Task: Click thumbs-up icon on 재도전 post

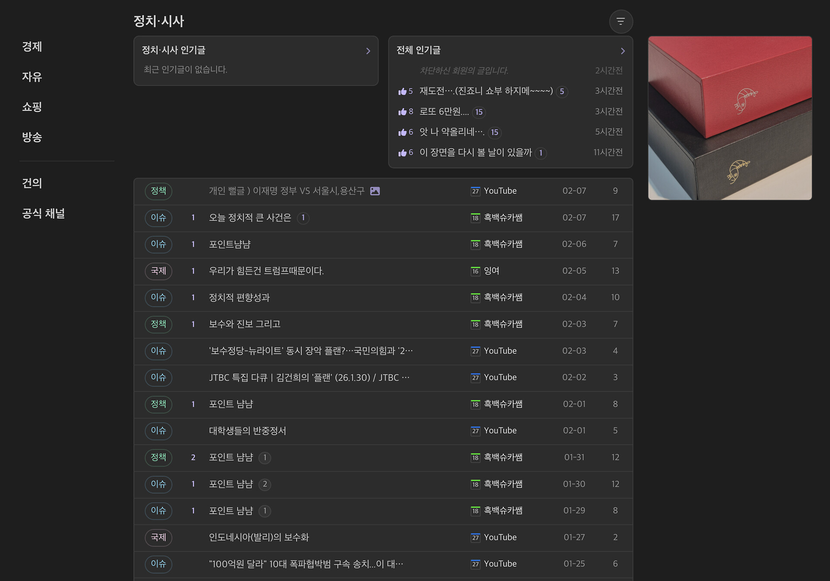Action: pos(402,91)
